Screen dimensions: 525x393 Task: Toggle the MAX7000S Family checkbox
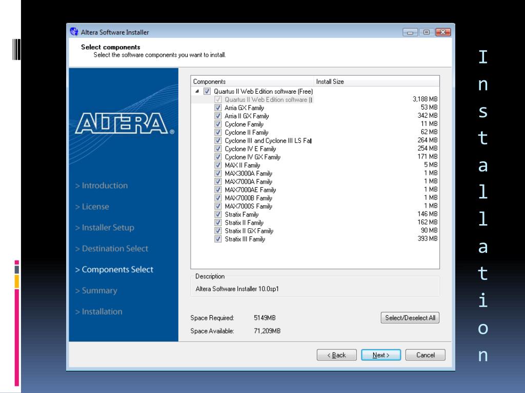tap(218, 206)
